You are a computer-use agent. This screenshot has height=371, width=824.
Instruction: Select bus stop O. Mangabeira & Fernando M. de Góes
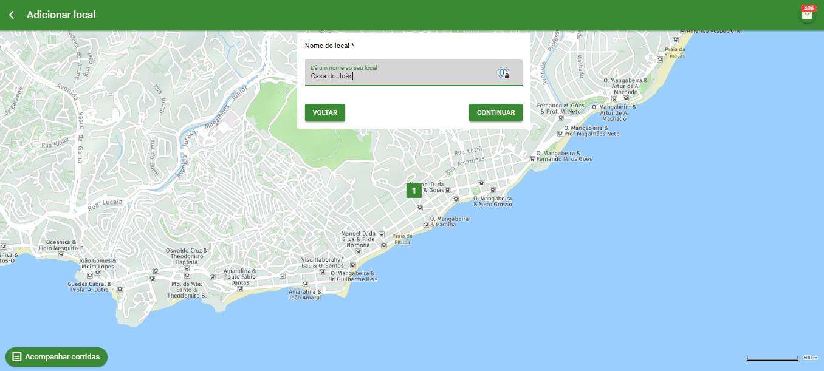[x=533, y=158]
